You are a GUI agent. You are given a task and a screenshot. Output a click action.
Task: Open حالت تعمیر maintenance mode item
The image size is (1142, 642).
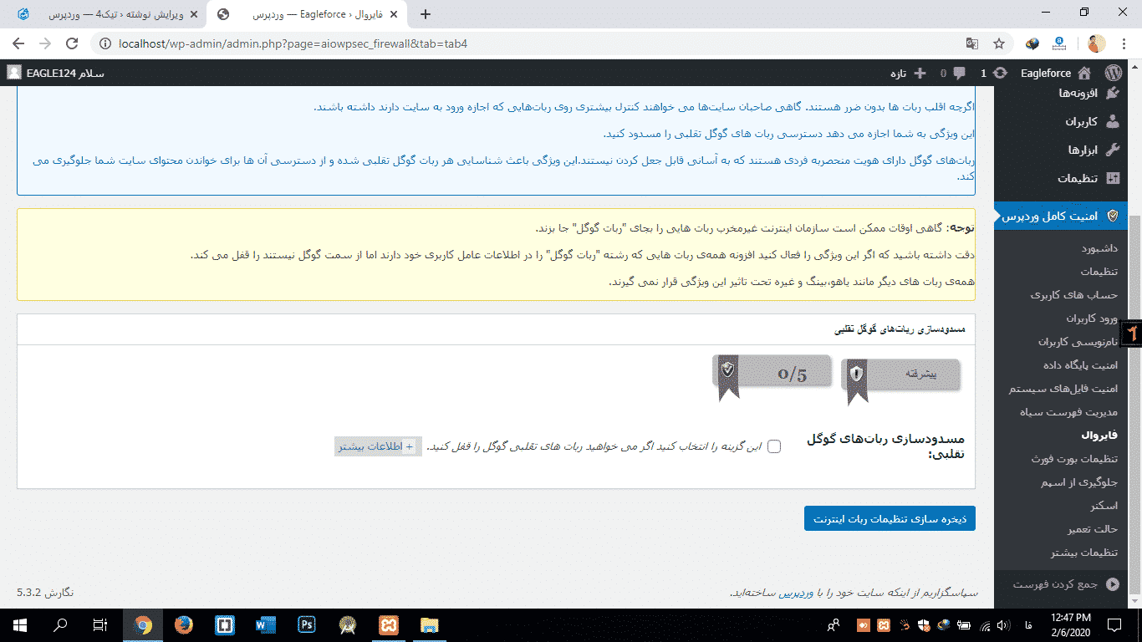tap(1092, 529)
